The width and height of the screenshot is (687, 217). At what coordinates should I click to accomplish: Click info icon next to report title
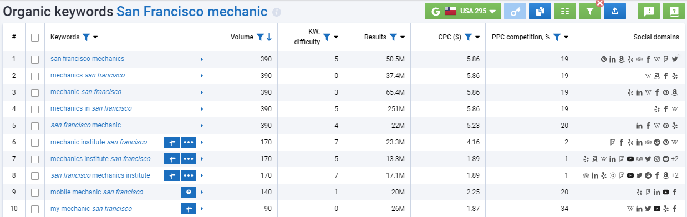tap(277, 12)
